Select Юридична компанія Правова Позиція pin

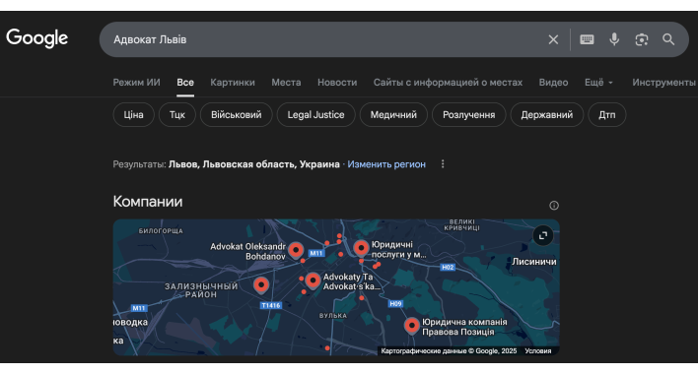point(412,326)
